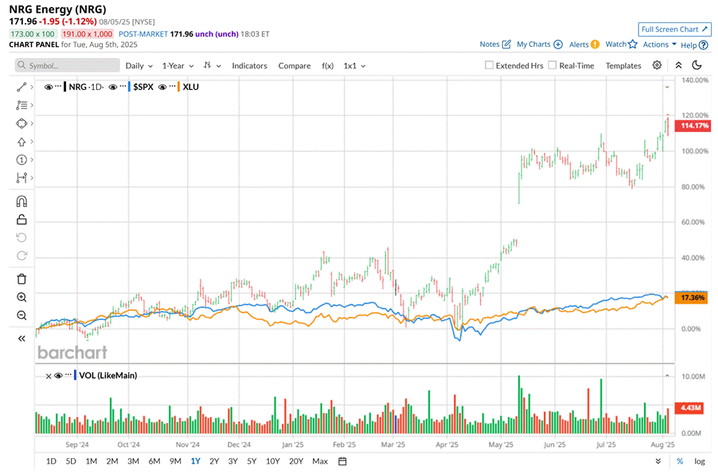
Task: Enable Extended Hrs checkbox
Action: [489, 65]
